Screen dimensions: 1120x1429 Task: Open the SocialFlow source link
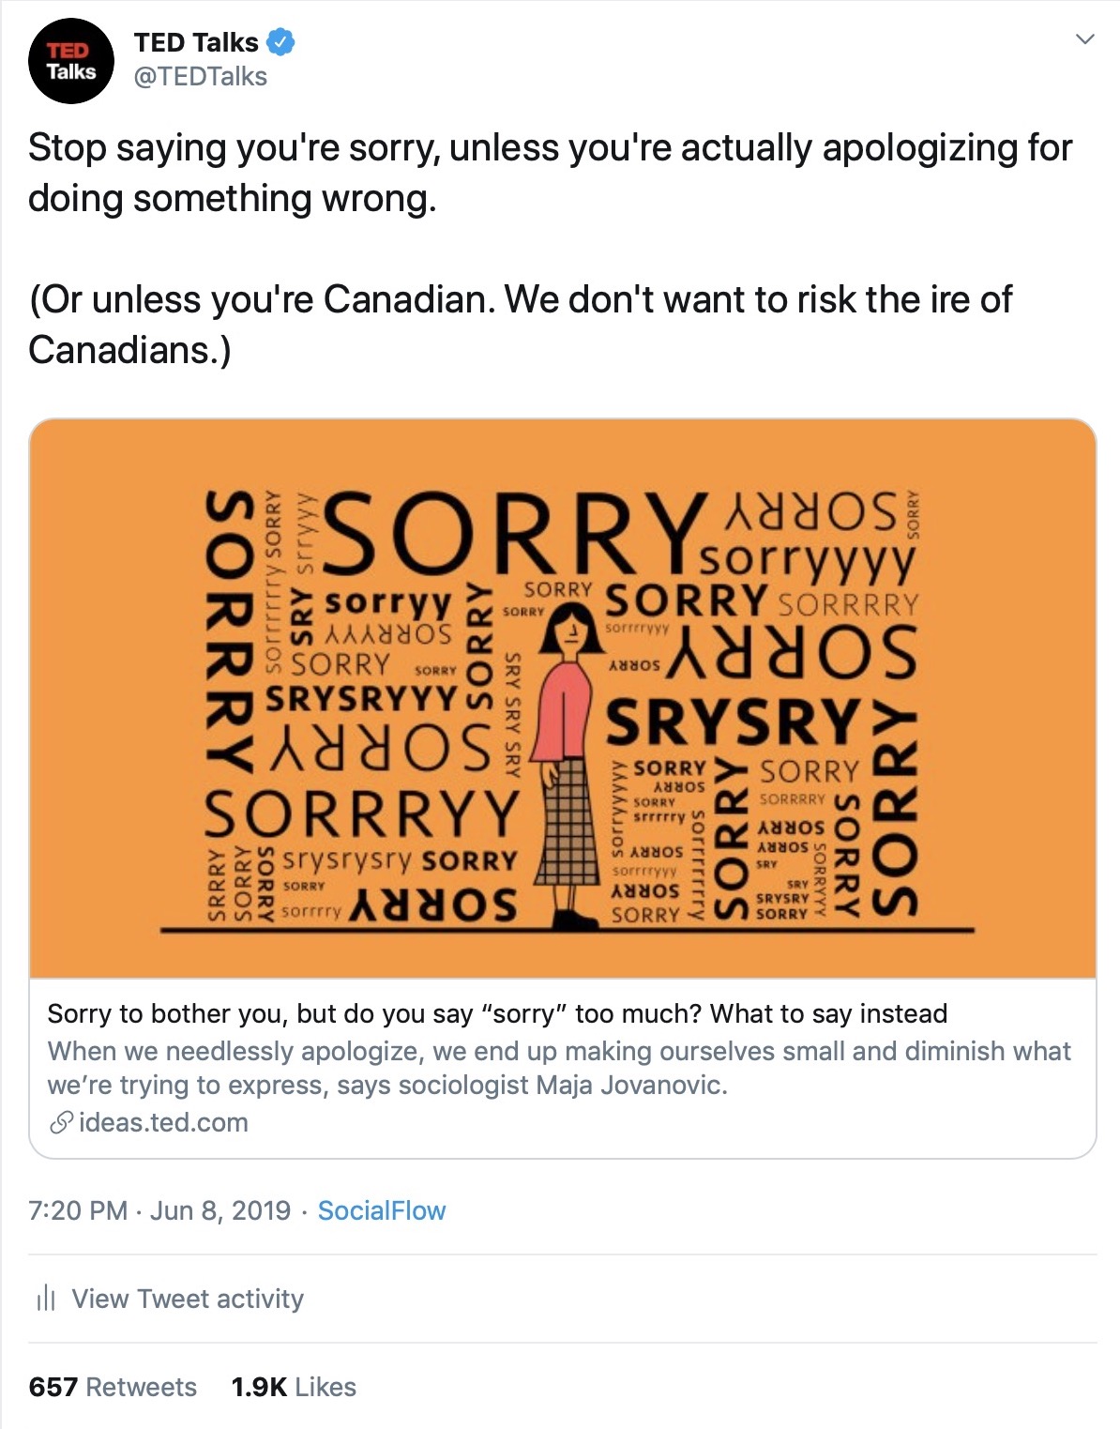382,1210
